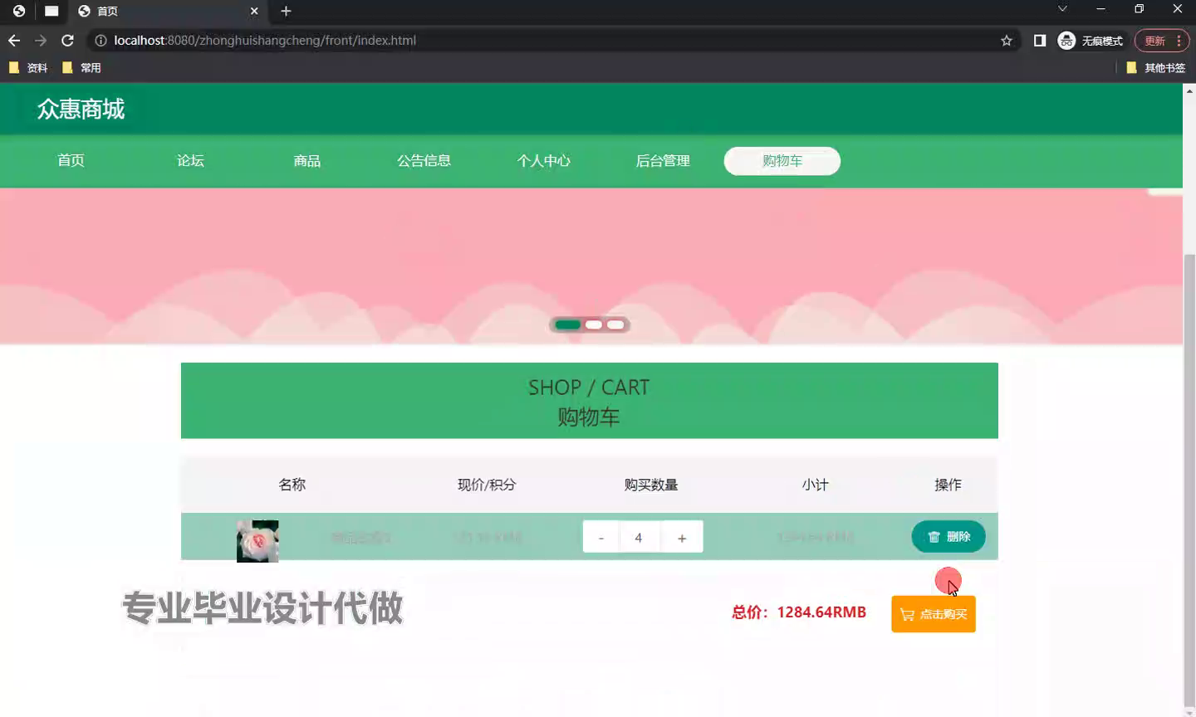Image resolution: width=1196 pixels, height=717 pixels.
Task: Click the 现价/积分 column header
Action: click(x=487, y=485)
